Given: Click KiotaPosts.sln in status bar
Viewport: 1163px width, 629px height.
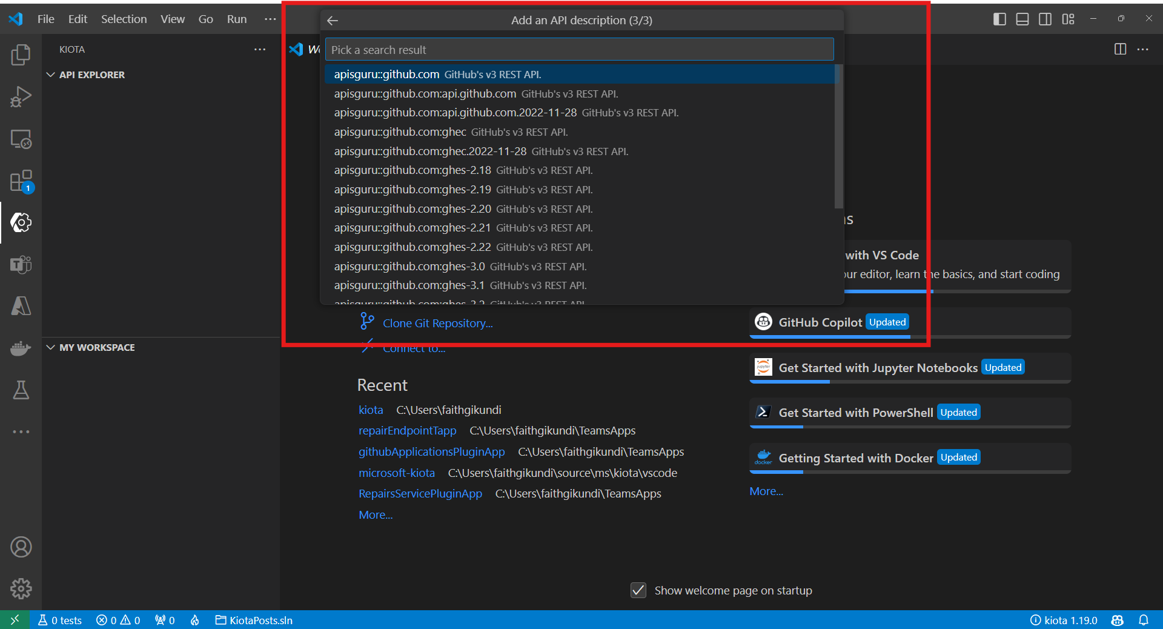Looking at the screenshot, I should click(254, 620).
